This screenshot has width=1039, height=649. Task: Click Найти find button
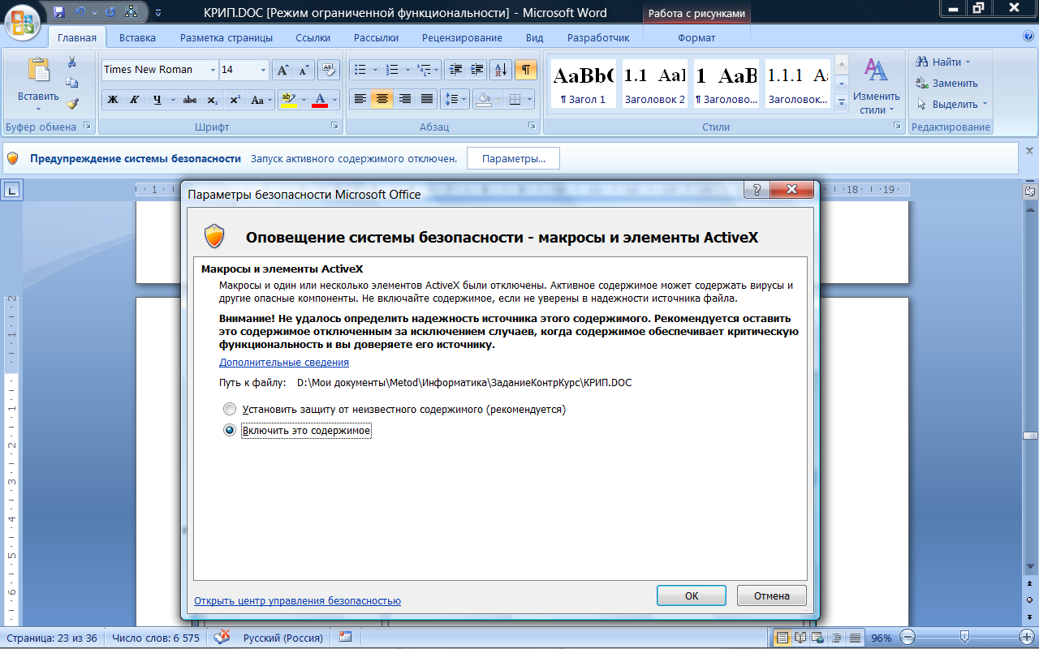tap(942, 62)
